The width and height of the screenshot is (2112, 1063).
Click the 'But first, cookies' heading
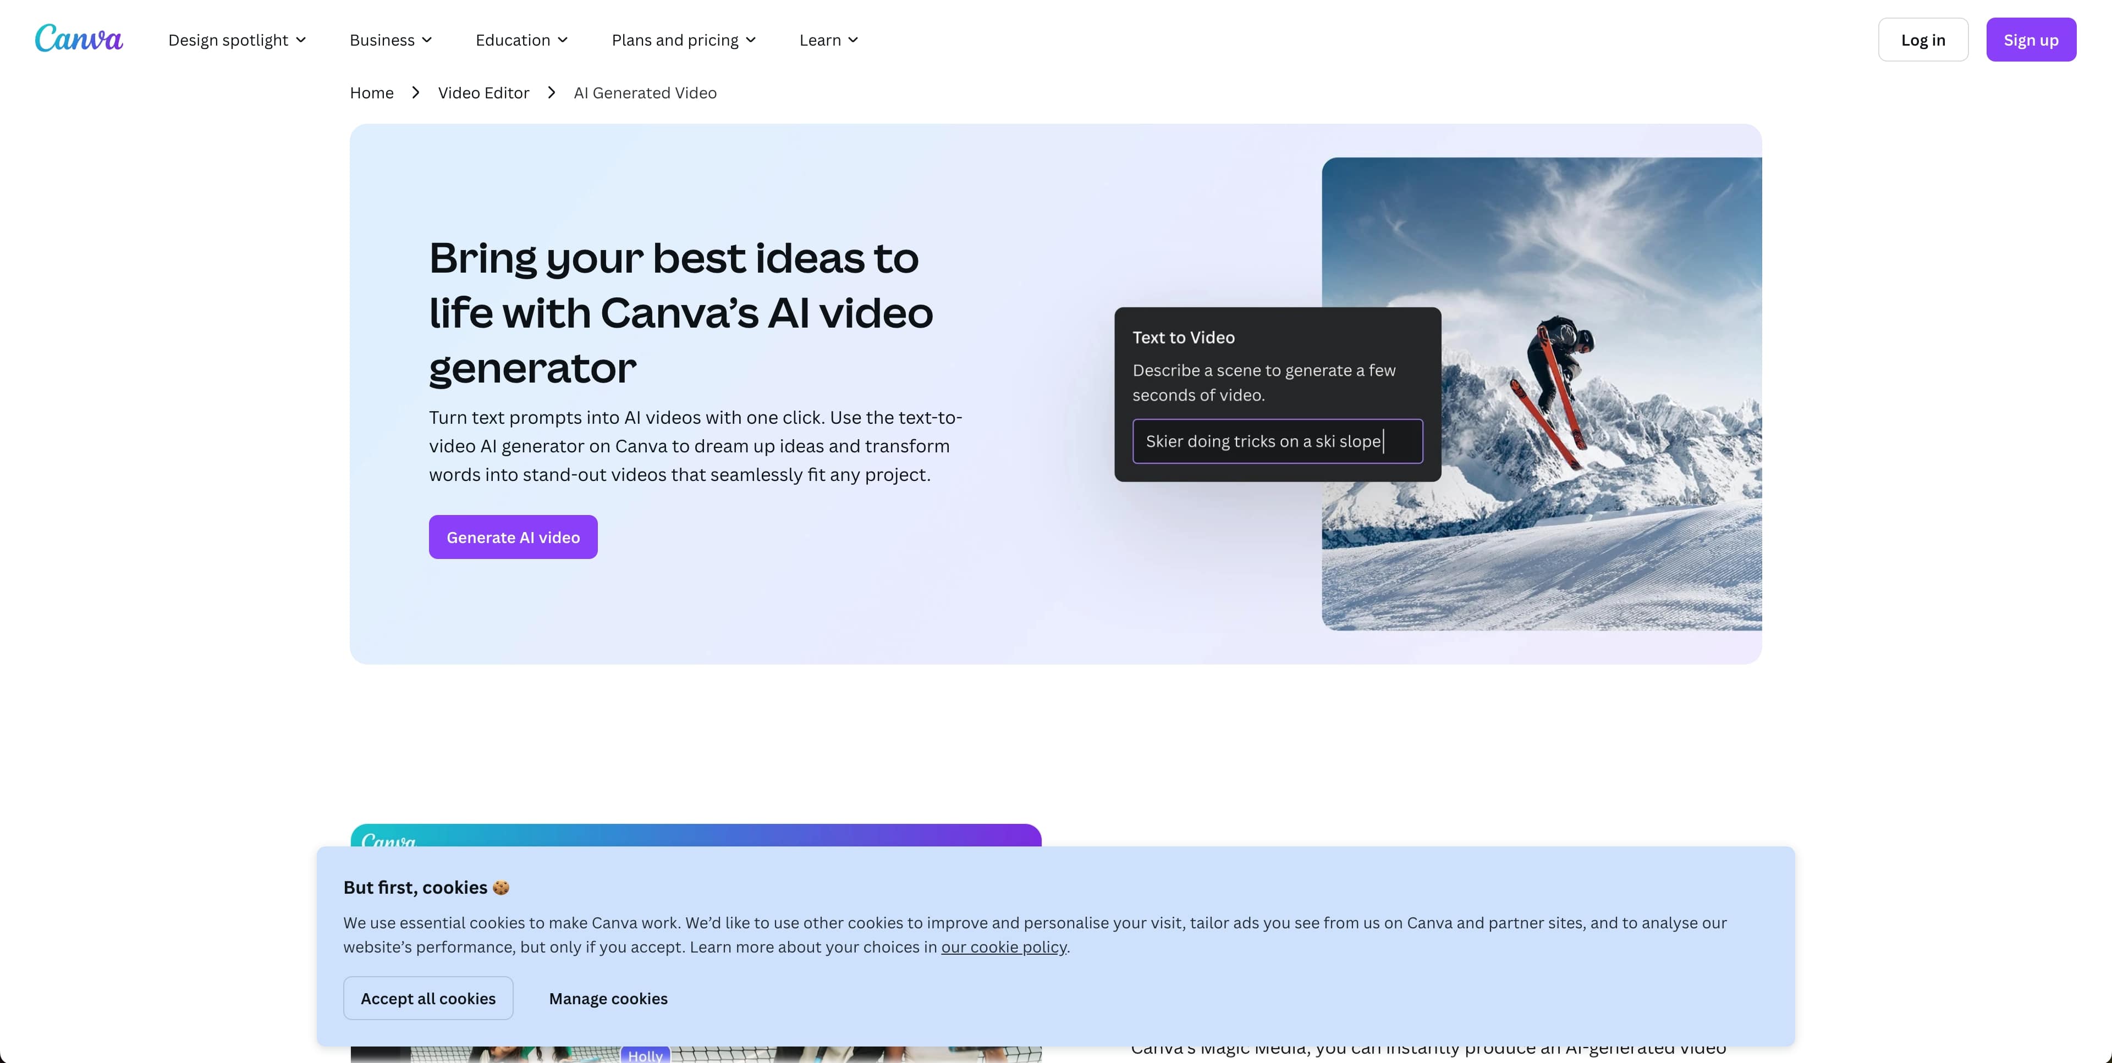(x=426, y=887)
